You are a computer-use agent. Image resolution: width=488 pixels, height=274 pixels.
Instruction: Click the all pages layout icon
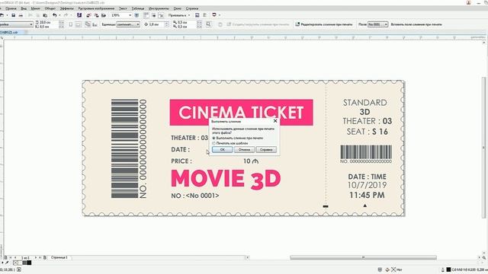coord(88,24)
